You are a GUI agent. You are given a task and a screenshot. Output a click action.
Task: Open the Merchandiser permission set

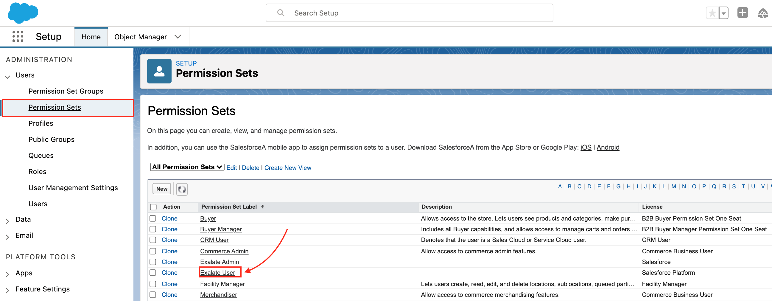[219, 294]
